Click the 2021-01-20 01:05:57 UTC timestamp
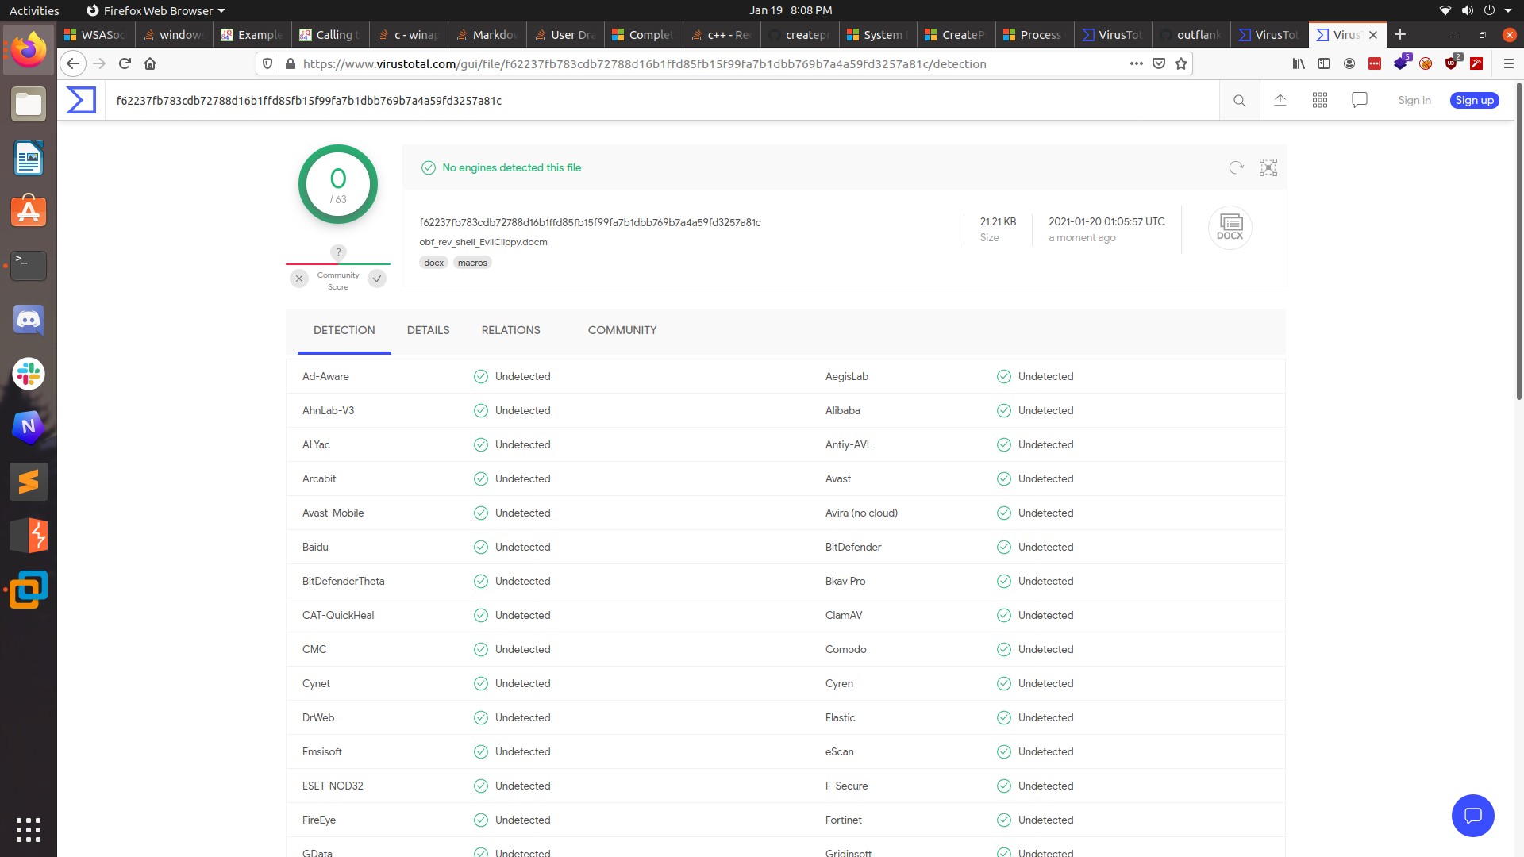 point(1106,221)
